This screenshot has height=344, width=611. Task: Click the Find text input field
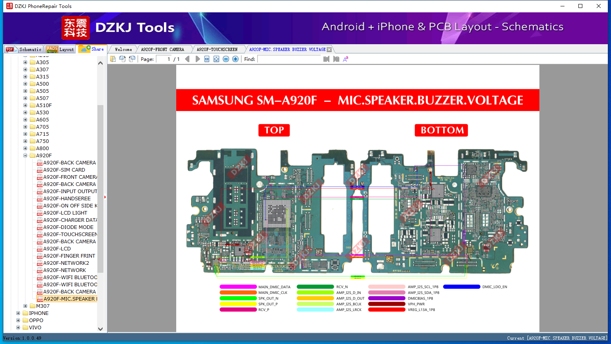tap(289, 59)
